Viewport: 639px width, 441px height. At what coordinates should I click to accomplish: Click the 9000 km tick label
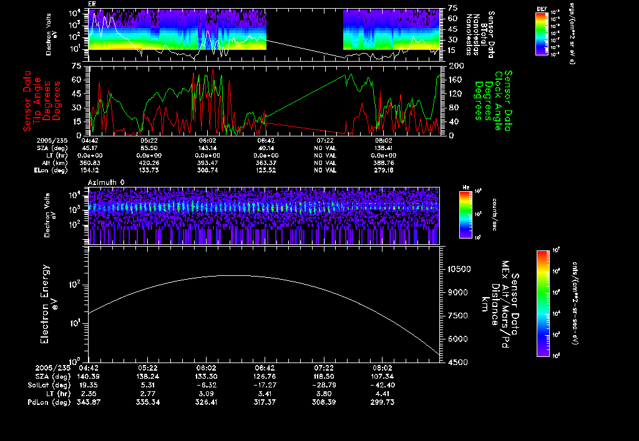459,293
